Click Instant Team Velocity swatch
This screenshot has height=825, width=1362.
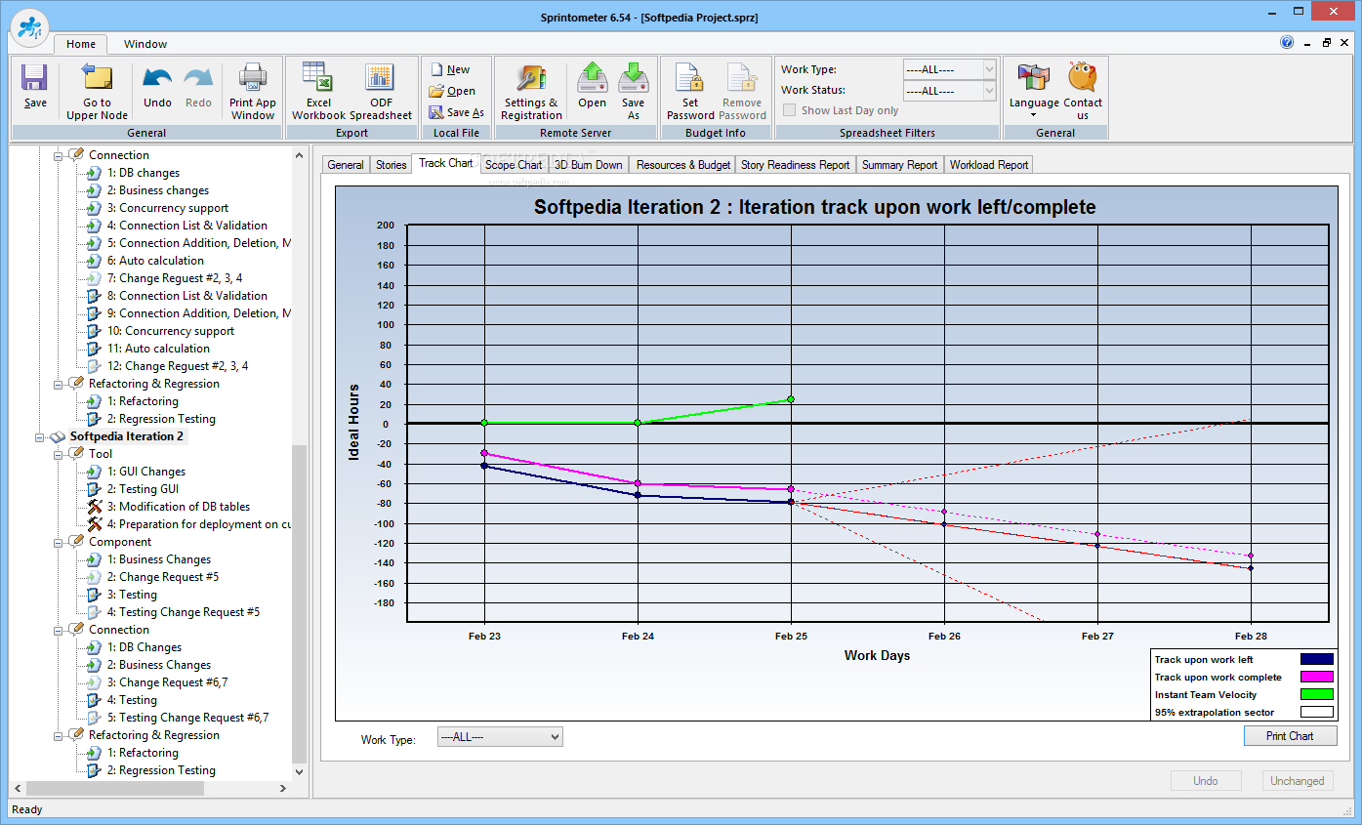pyautogui.click(x=1316, y=695)
